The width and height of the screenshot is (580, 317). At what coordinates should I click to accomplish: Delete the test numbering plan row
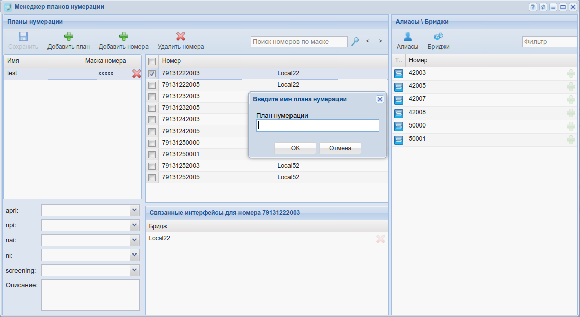click(x=136, y=74)
